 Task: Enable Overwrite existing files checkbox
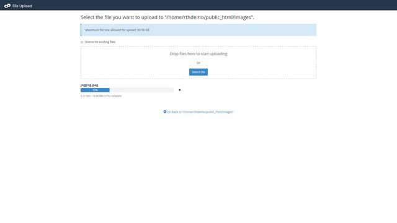pos(82,42)
